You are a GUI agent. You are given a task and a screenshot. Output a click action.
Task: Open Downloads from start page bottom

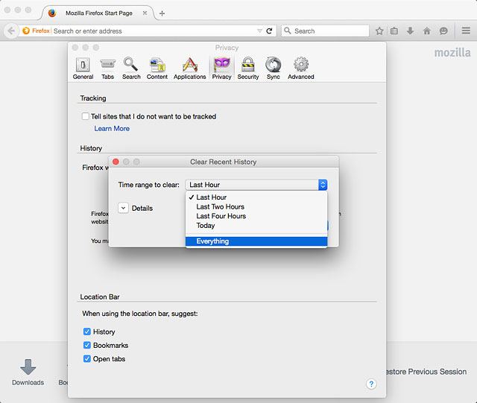tap(28, 372)
